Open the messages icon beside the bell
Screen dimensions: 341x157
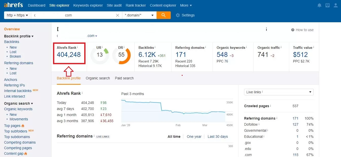point(328,5)
